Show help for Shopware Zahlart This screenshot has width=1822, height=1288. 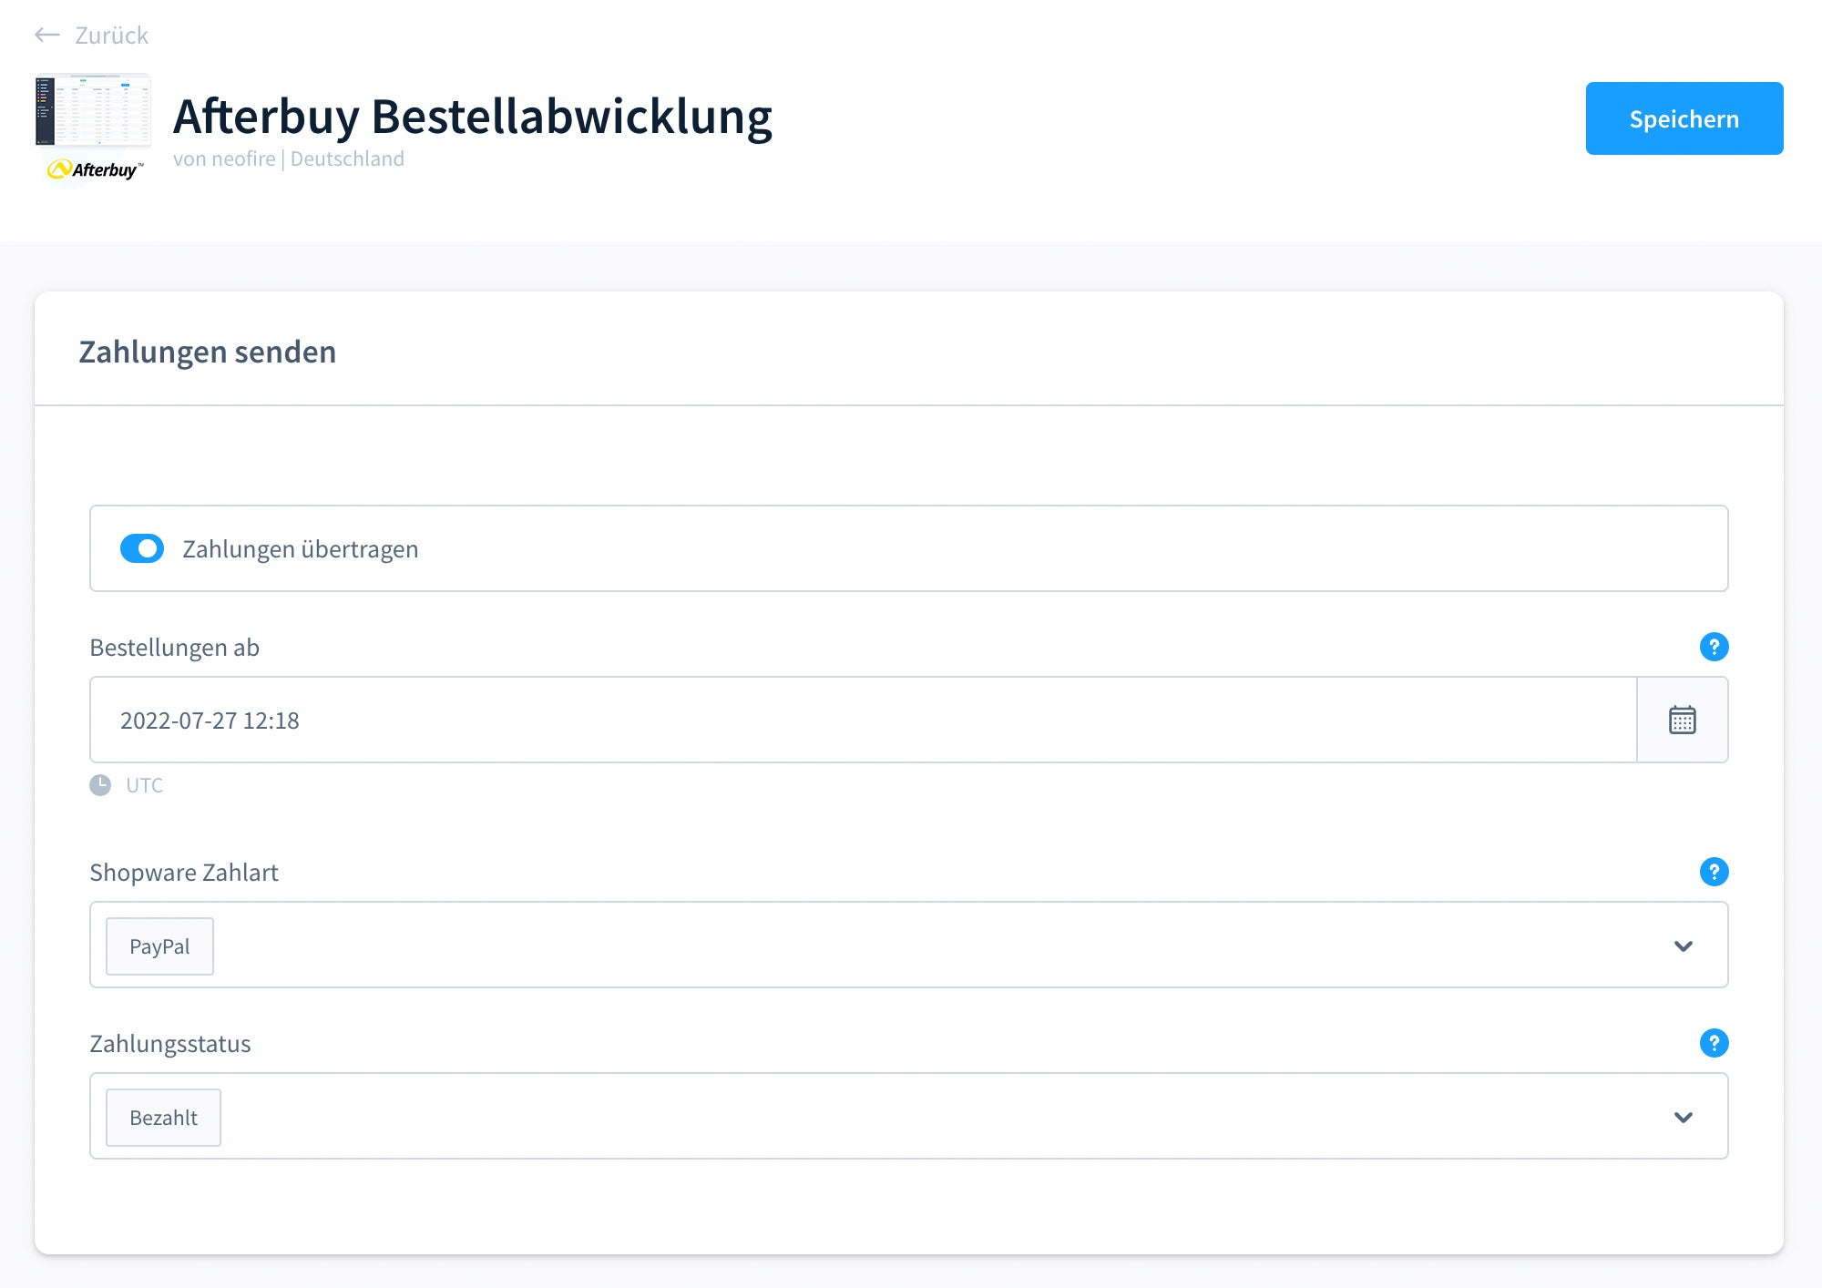[x=1714, y=872]
